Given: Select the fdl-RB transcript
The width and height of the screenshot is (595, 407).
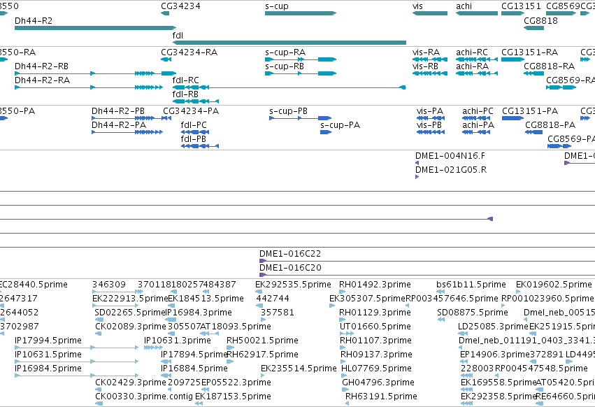Looking at the screenshot, I should 196,101.
